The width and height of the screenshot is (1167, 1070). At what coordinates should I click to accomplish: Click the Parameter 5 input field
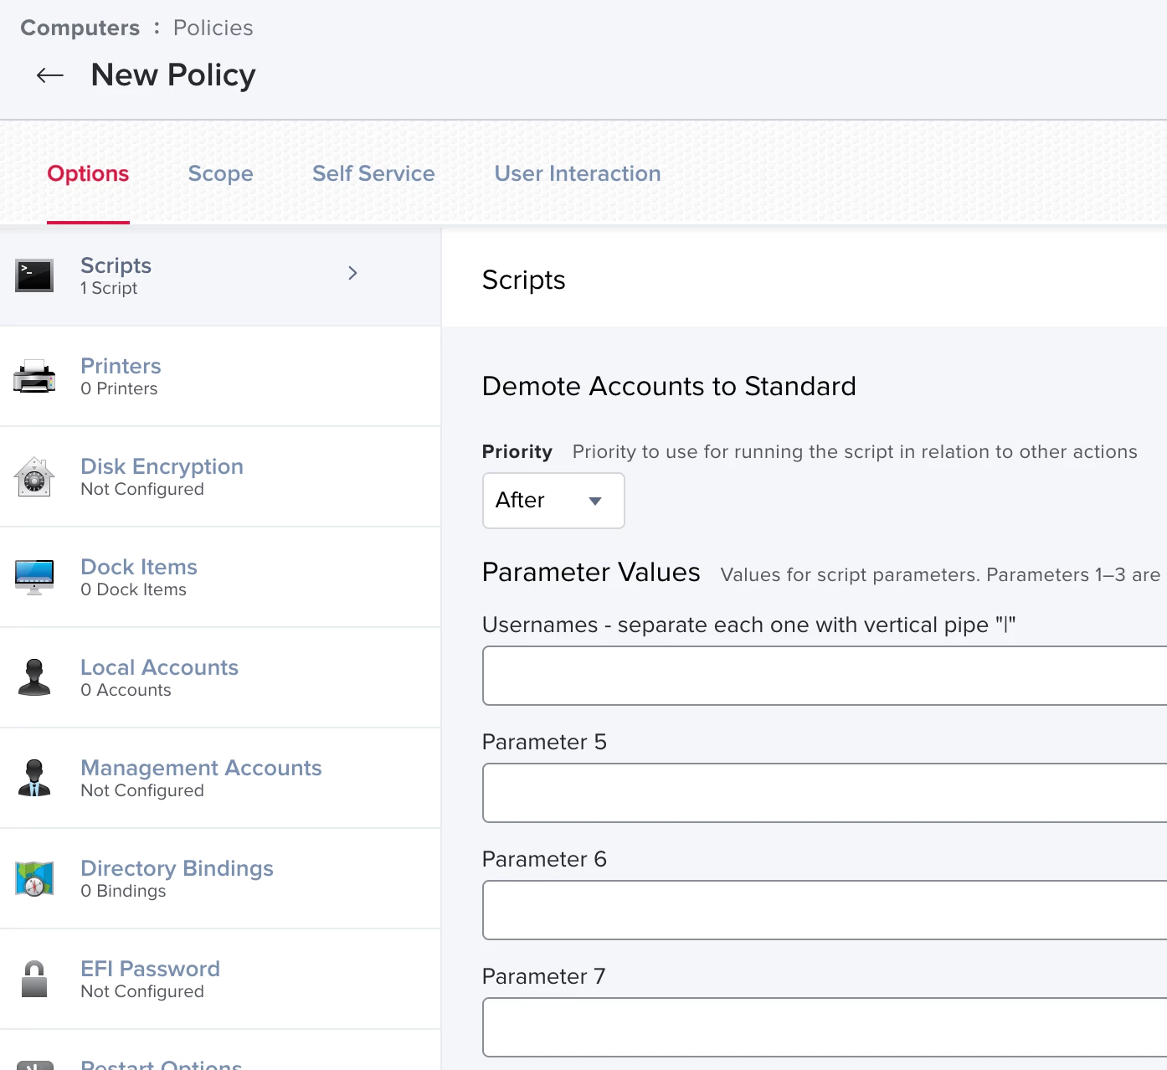tap(825, 793)
